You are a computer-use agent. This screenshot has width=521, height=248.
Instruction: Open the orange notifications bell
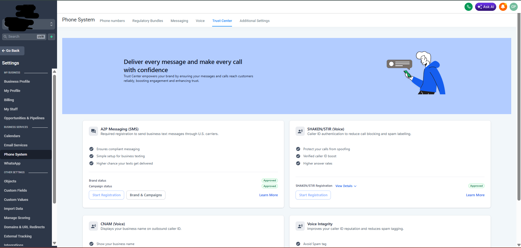(503, 7)
